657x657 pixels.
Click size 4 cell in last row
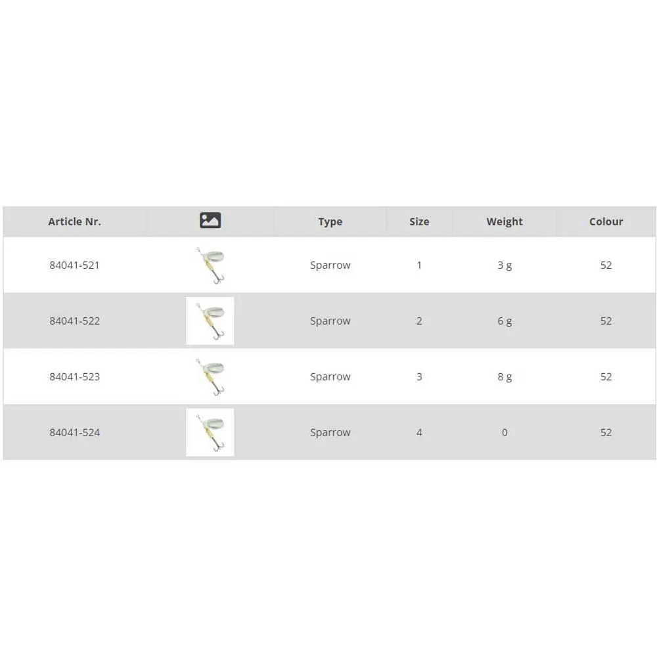pos(419,433)
